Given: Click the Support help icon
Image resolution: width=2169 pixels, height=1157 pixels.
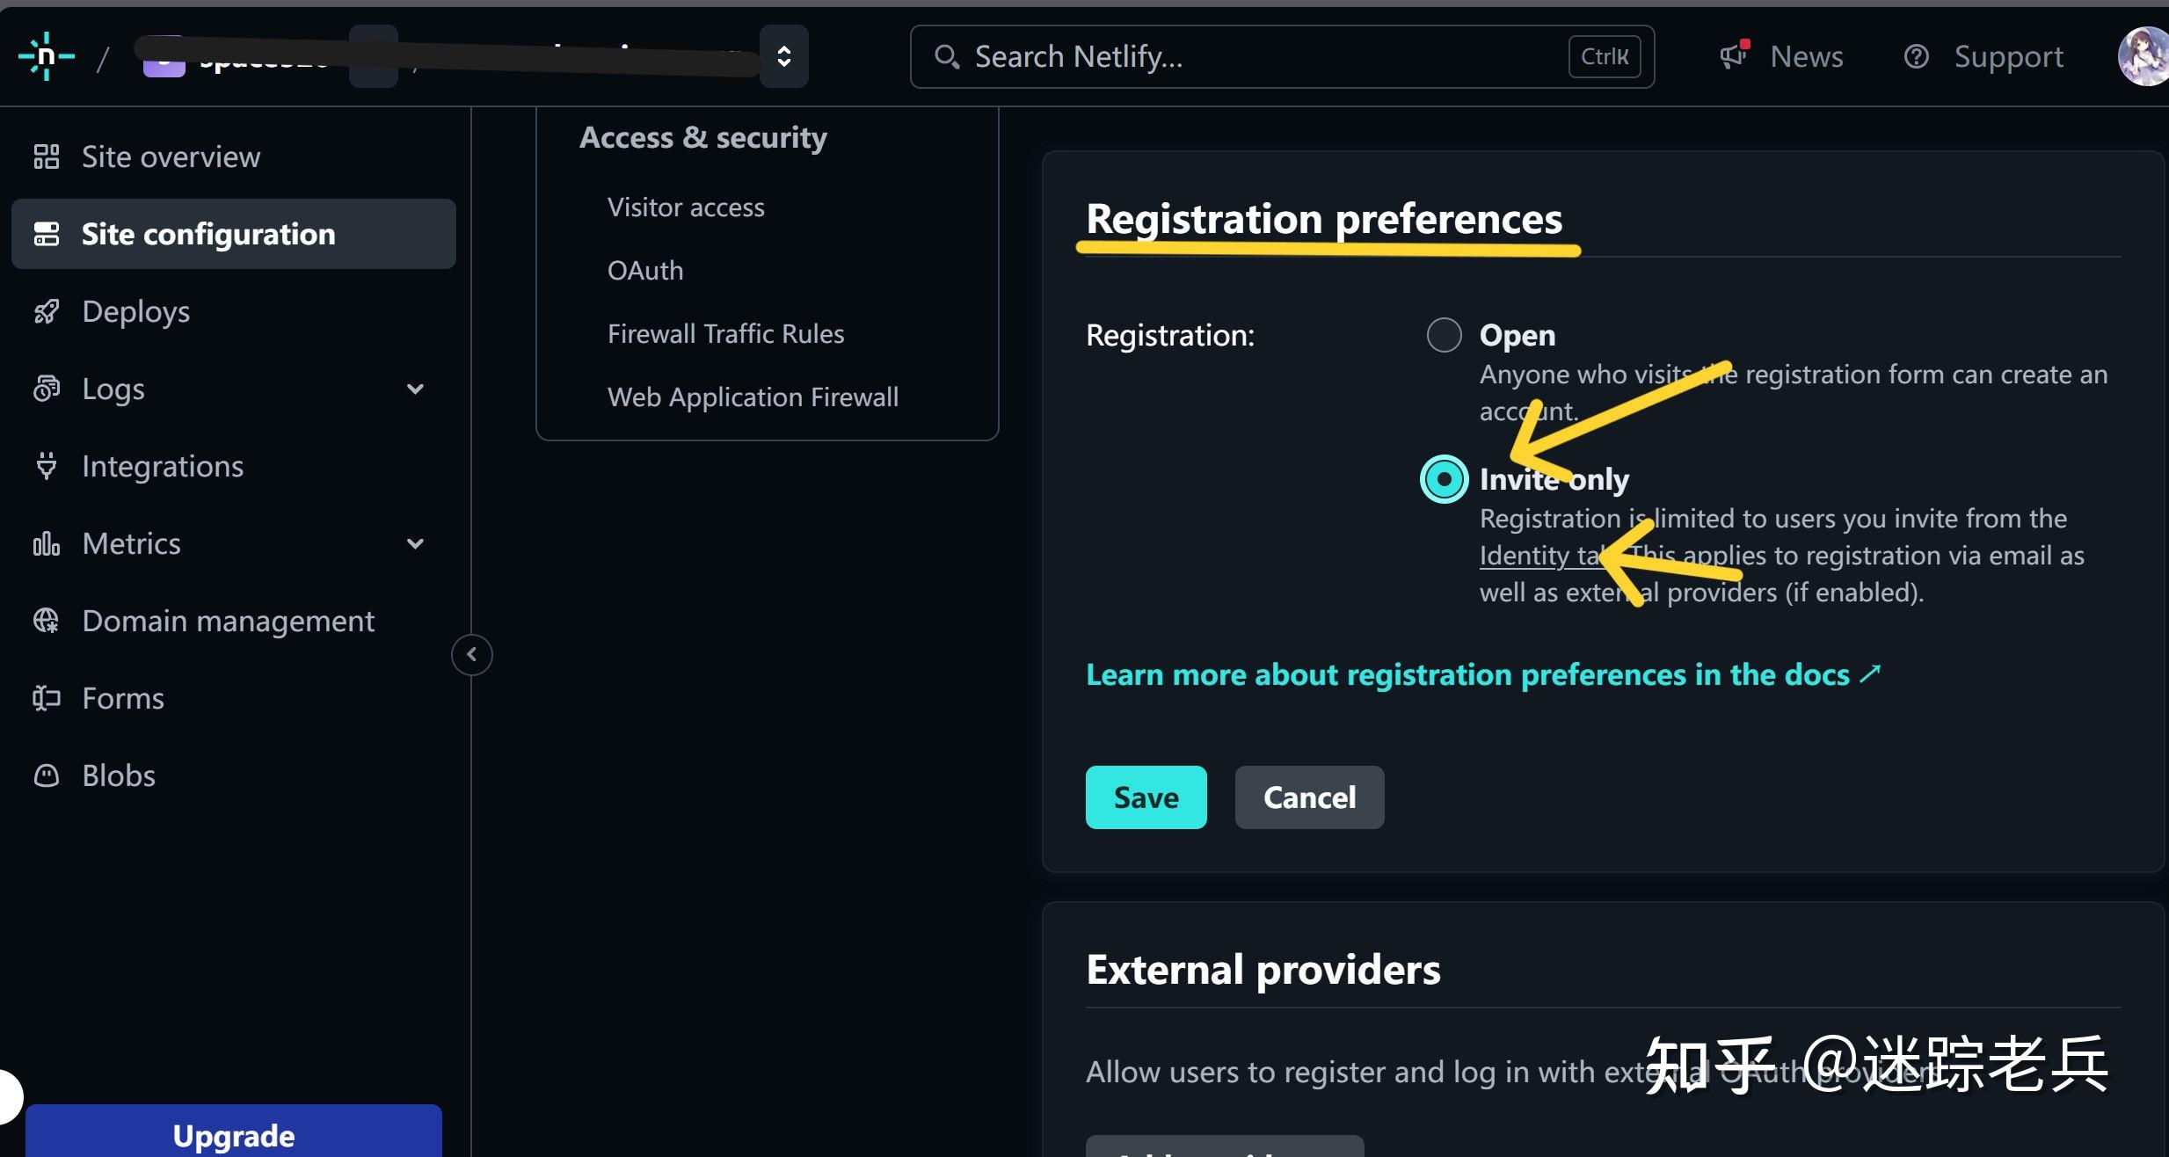Looking at the screenshot, I should (x=1916, y=56).
